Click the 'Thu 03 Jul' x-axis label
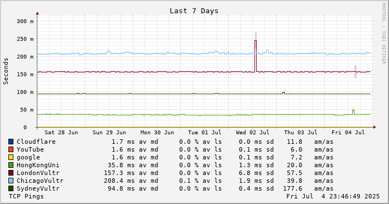The image size is (389, 204). [300, 132]
